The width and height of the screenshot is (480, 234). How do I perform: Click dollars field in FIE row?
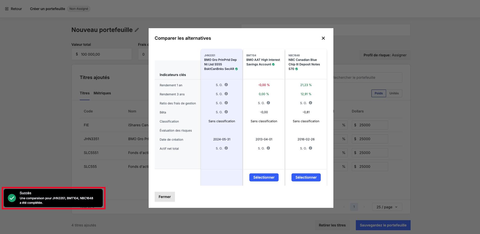click(370, 125)
